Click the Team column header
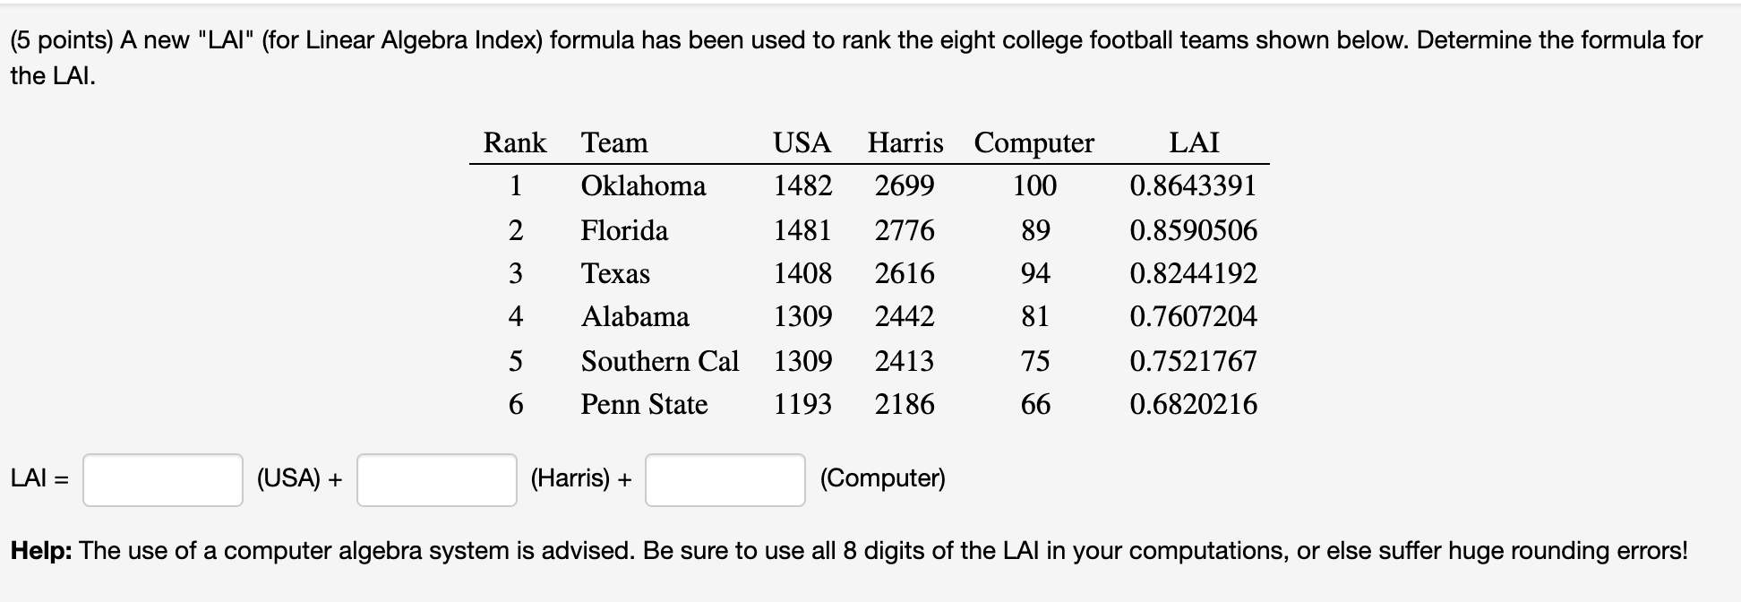Viewport: 1741px width, 602px height. [x=614, y=142]
